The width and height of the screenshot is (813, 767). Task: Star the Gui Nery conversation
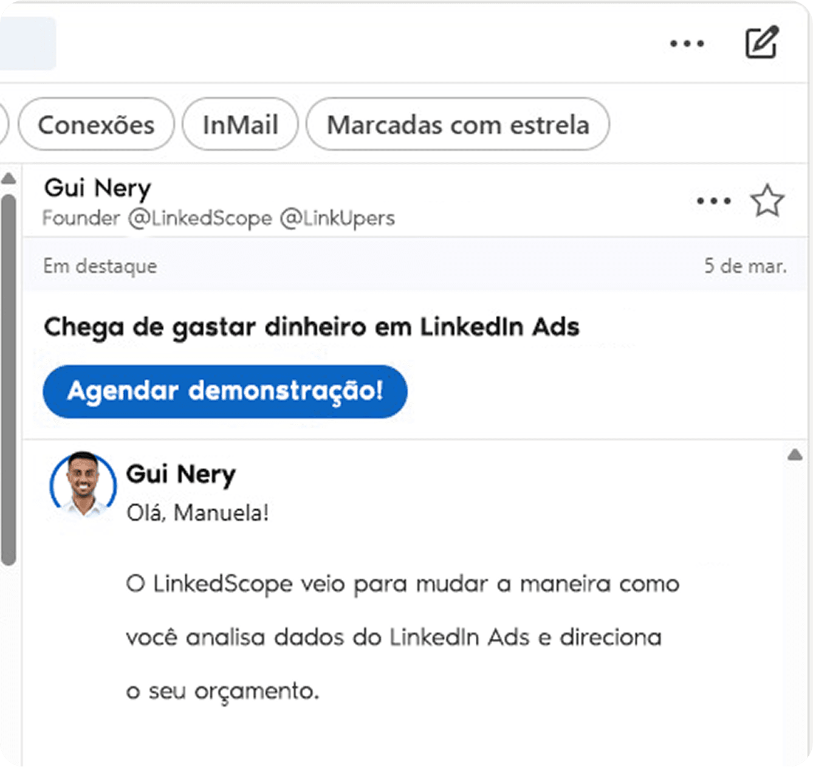coord(767,201)
